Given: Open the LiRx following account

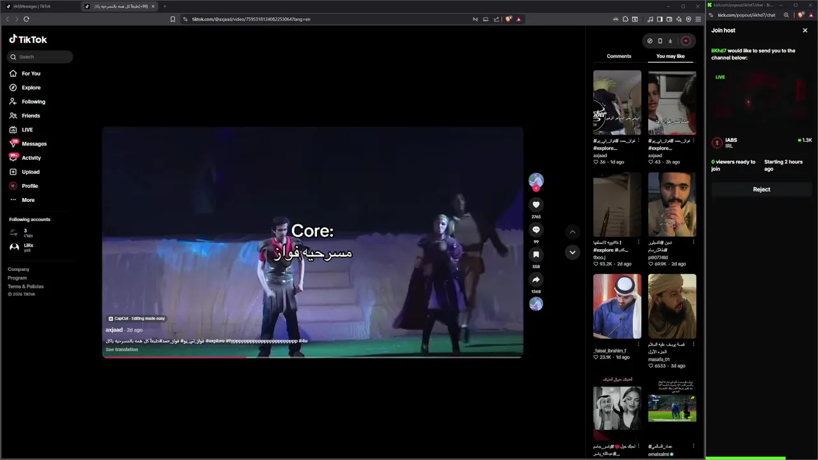Looking at the screenshot, I should point(22,247).
